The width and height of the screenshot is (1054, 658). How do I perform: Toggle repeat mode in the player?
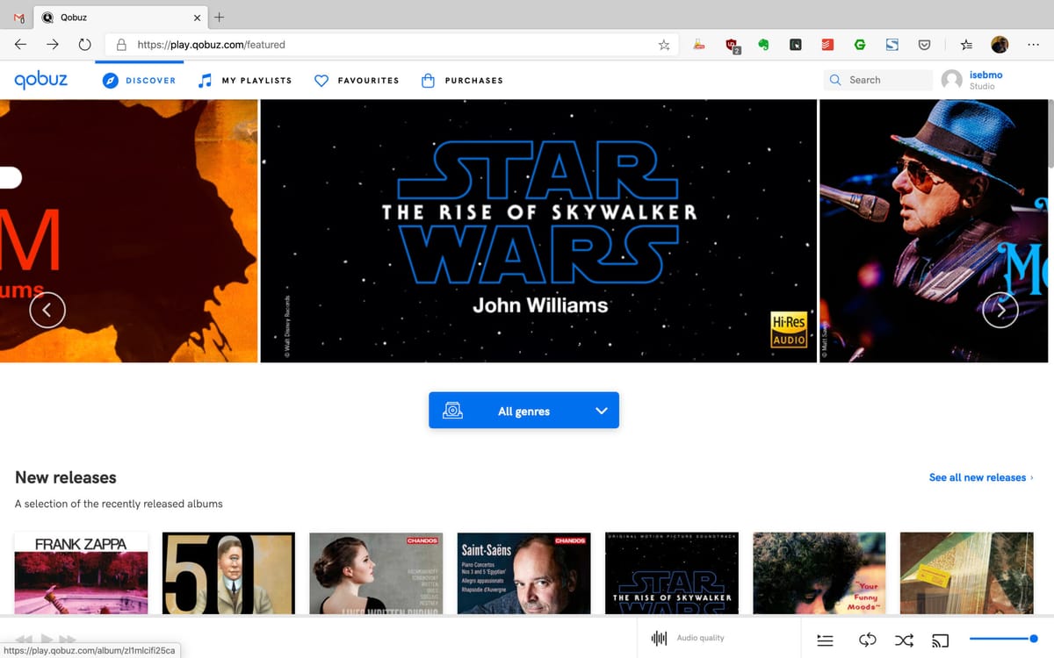coord(867,640)
